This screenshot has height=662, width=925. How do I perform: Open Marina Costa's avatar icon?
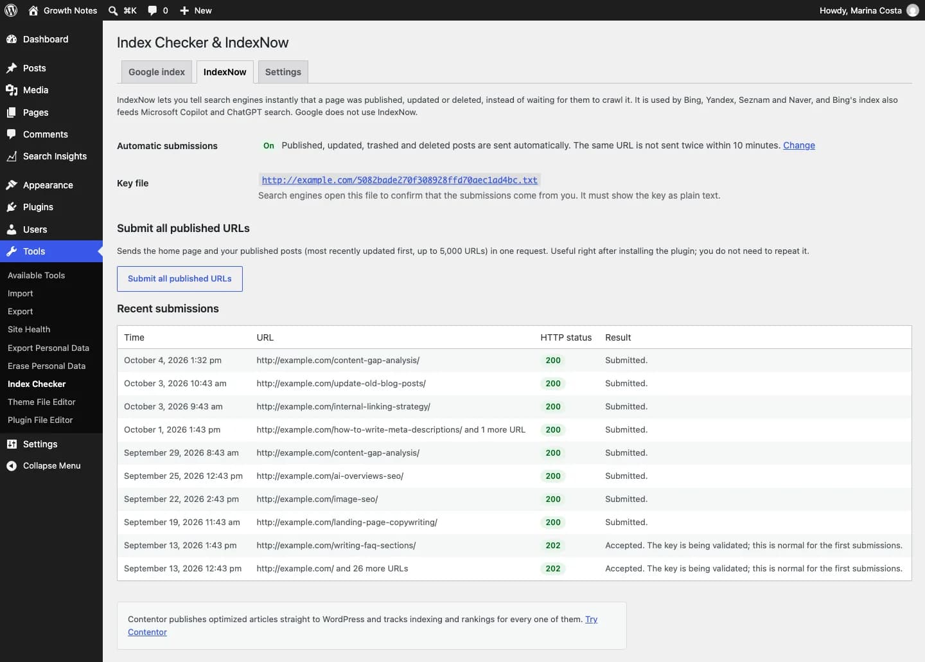coord(912,10)
